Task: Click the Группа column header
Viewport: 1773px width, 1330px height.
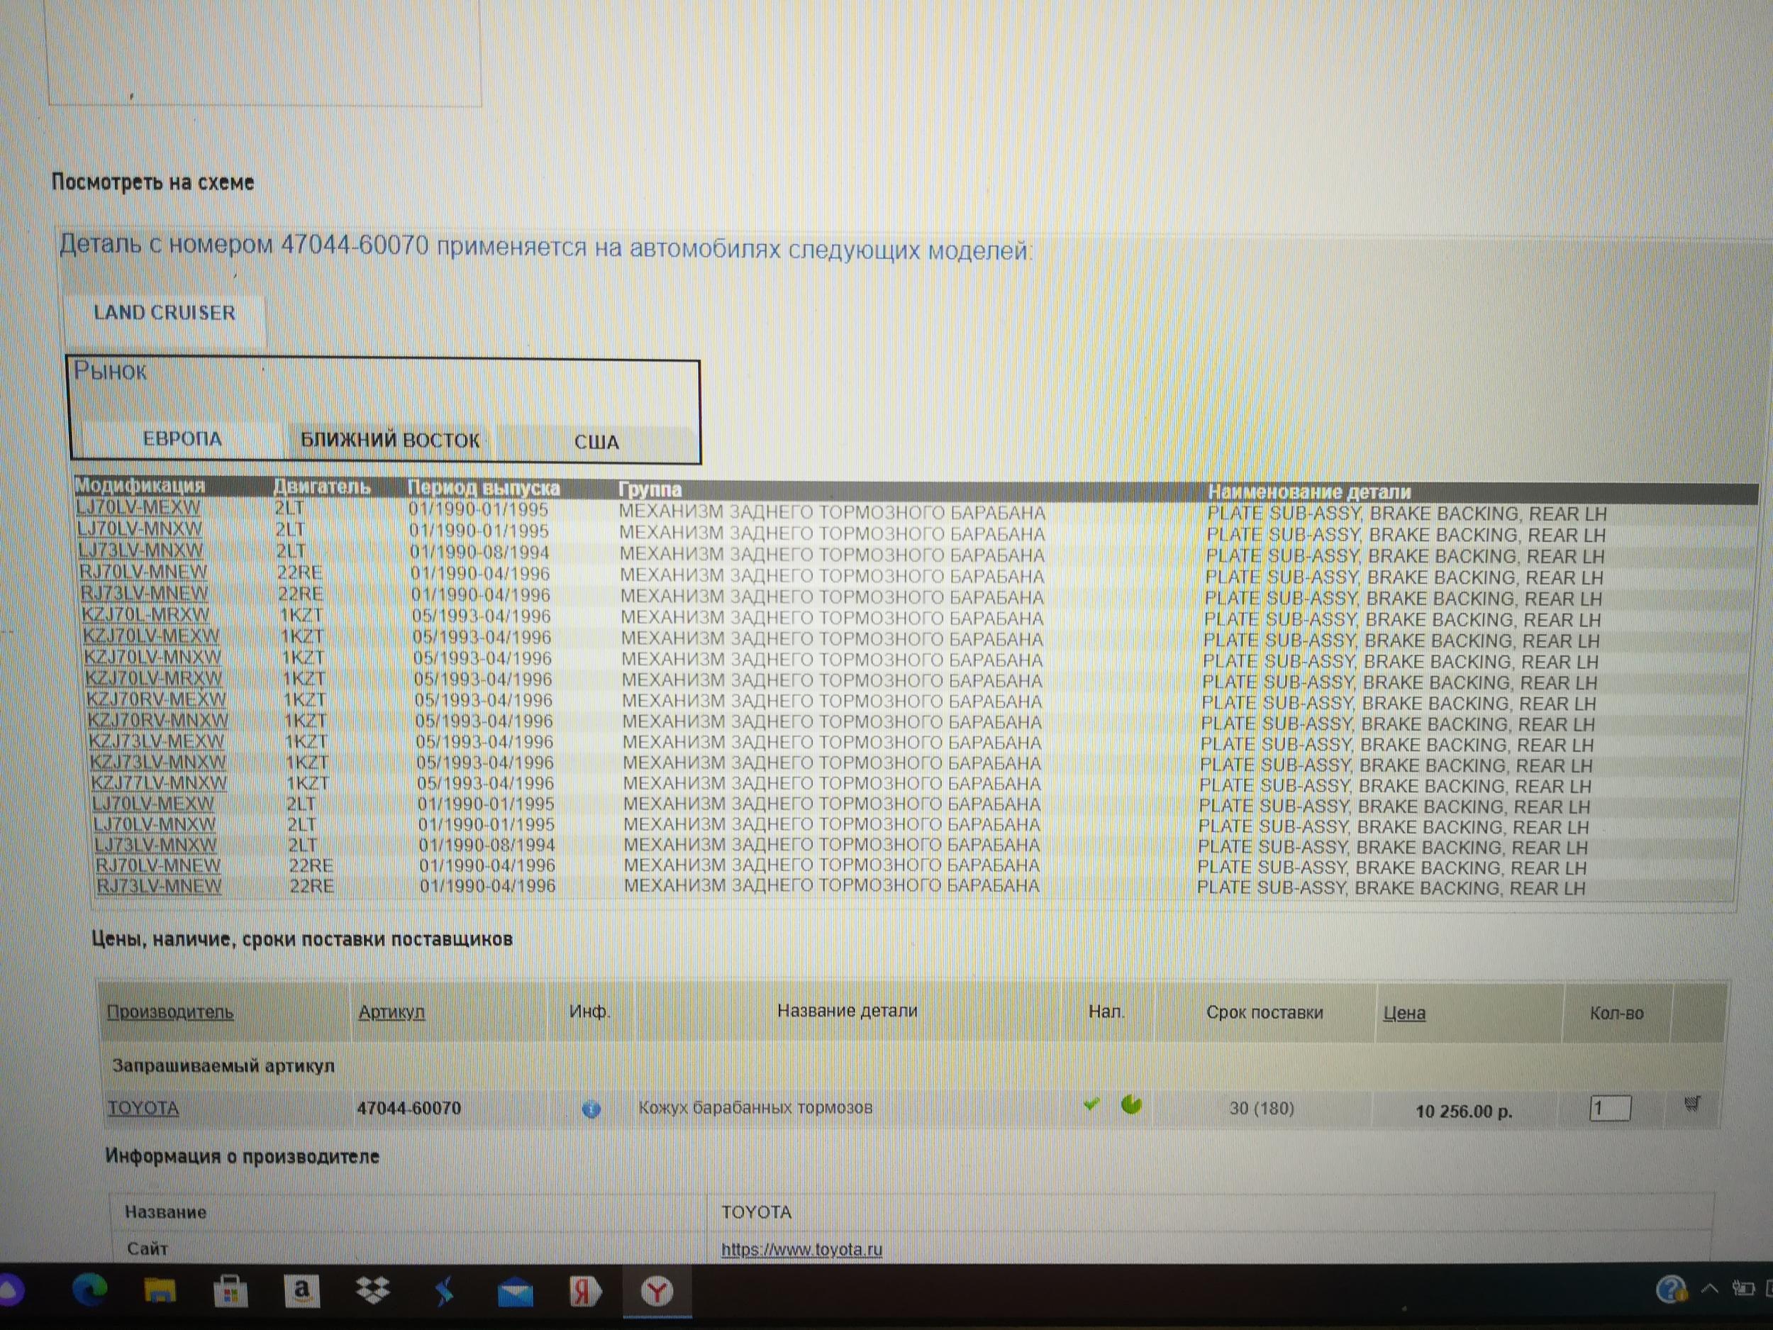Action: [650, 489]
